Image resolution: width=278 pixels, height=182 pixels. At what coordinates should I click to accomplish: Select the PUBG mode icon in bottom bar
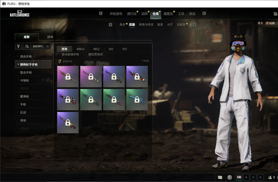[x=239, y=177]
